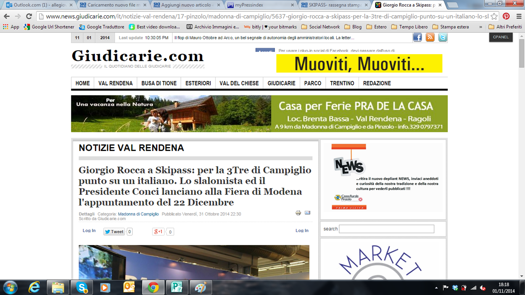Open the GIUDICARIE menu item
Screen dimensions: 525x295
tap(282, 83)
